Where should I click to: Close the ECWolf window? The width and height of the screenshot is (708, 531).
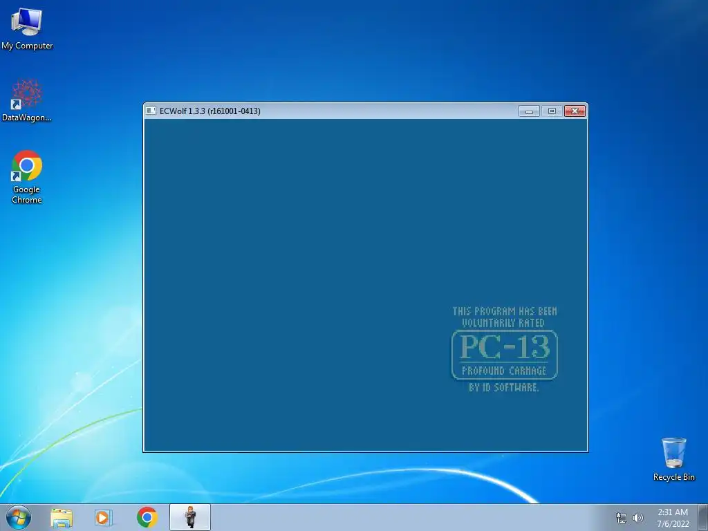[575, 111]
